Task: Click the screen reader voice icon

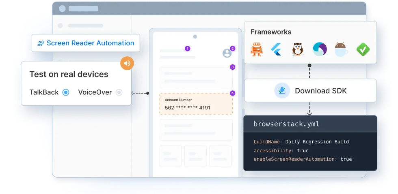Action: click(x=41, y=43)
